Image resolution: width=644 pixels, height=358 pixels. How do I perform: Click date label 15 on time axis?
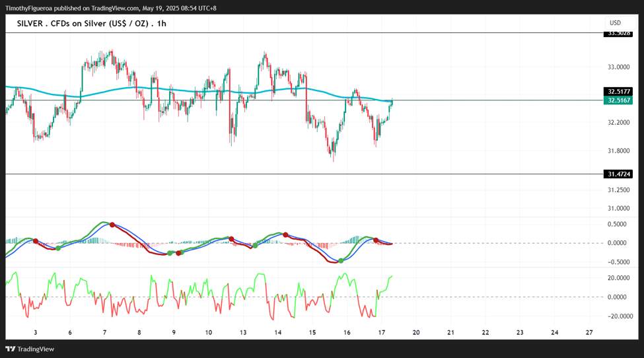[312, 332]
